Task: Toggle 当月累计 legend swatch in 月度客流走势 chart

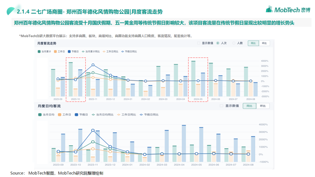Action: tap(39, 52)
